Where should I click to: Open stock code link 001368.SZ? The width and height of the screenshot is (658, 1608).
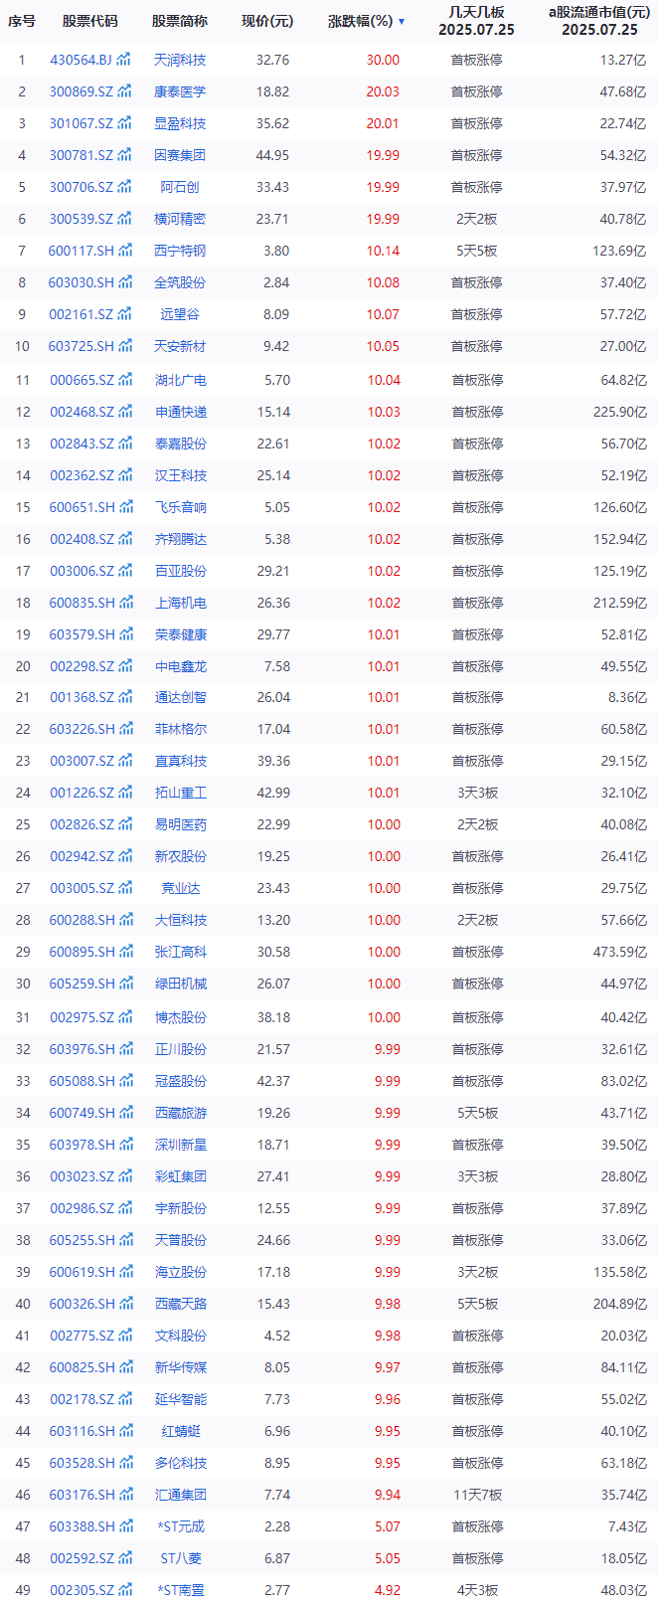pyautogui.click(x=82, y=697)
